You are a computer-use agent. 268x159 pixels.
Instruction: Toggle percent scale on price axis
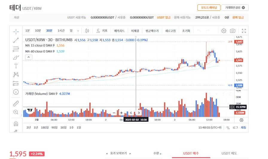(228, 127)
